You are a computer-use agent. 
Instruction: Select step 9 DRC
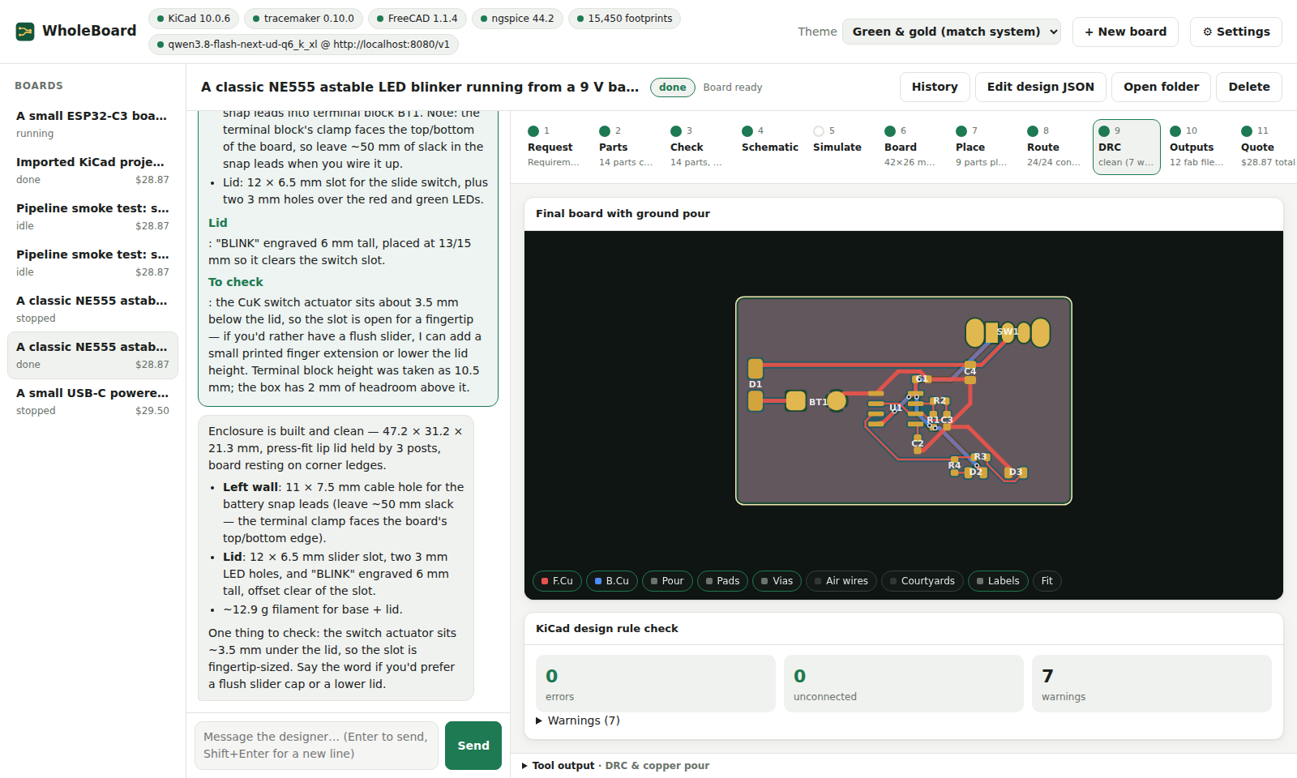1127,147
